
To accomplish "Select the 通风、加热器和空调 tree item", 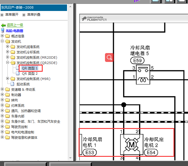I will [26, 111].
